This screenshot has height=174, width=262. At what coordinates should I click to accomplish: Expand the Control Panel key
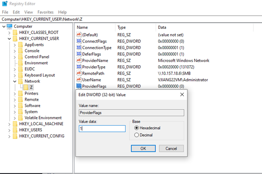(x=15, y=57)
